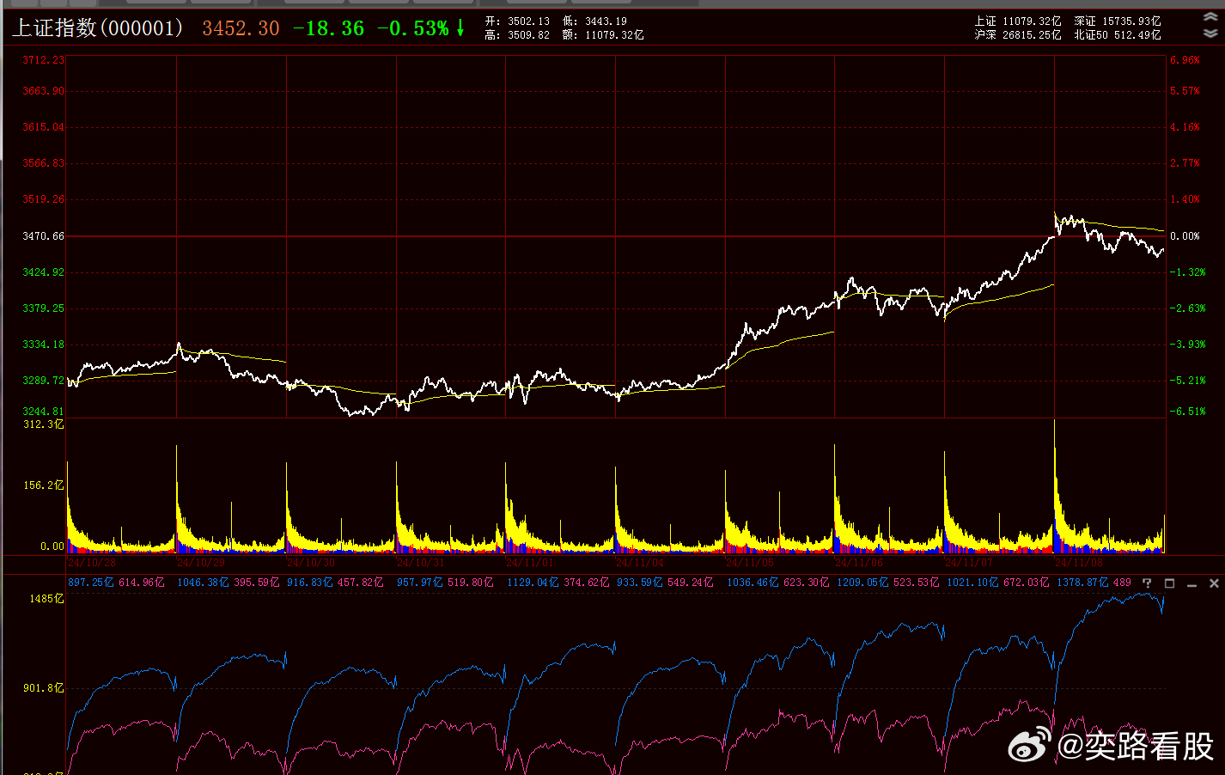This screenshot has width=1225, height=775.
Task: Click percent axis label 6.96%
Action: click(1185, 60)
